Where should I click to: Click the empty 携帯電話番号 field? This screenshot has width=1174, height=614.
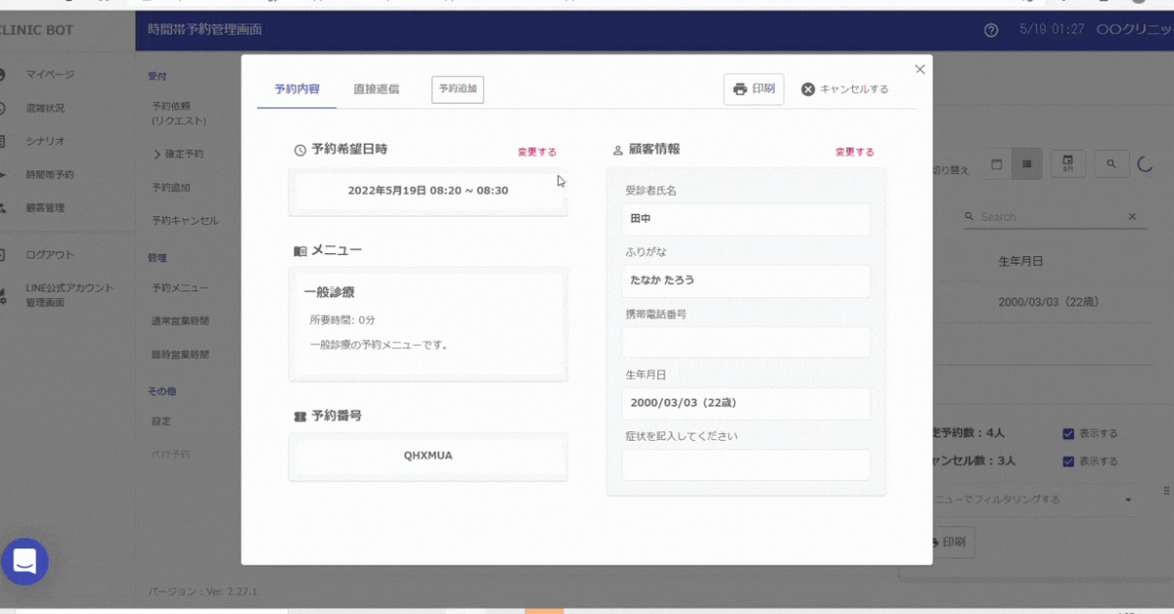point(746,342)
